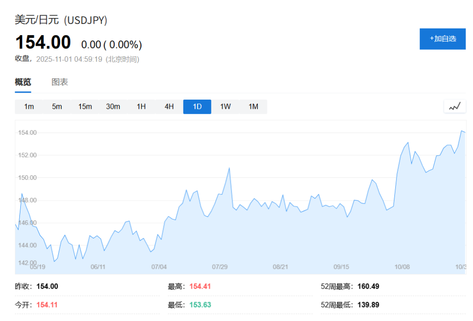Switch to the 15m interval

[85, 107]
